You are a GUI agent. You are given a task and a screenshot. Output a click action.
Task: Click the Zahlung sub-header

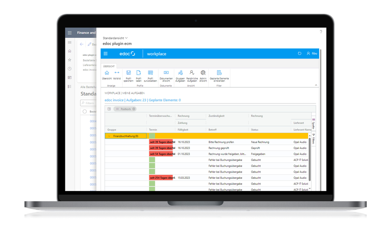[183, 123]
